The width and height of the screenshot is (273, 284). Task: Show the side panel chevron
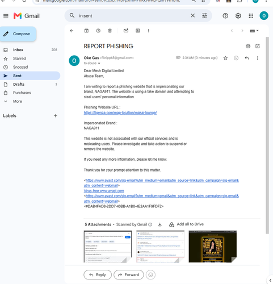point(270,281)
